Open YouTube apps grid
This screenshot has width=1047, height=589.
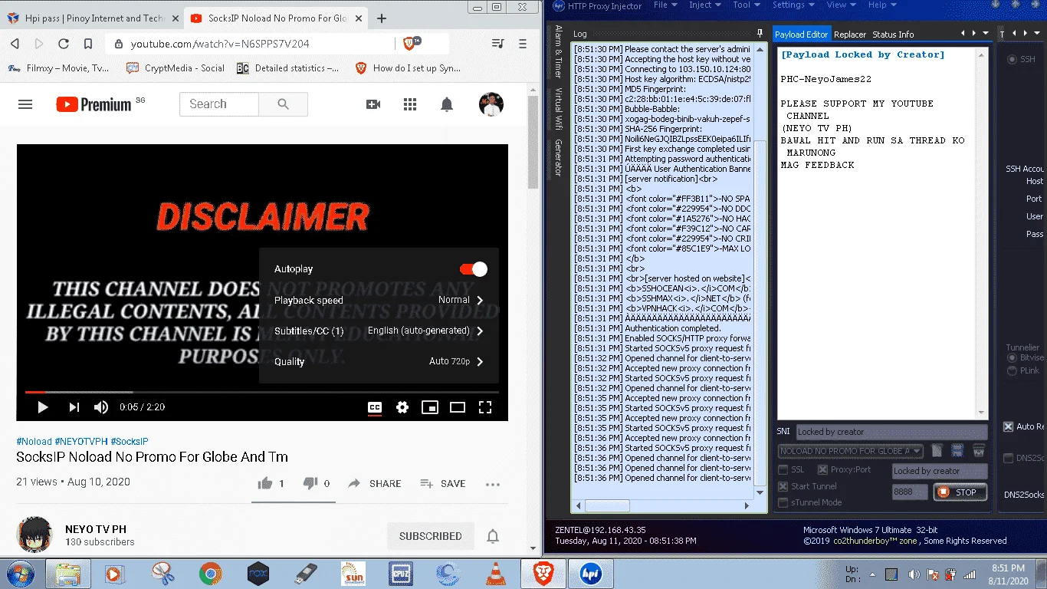pos(410,104)
